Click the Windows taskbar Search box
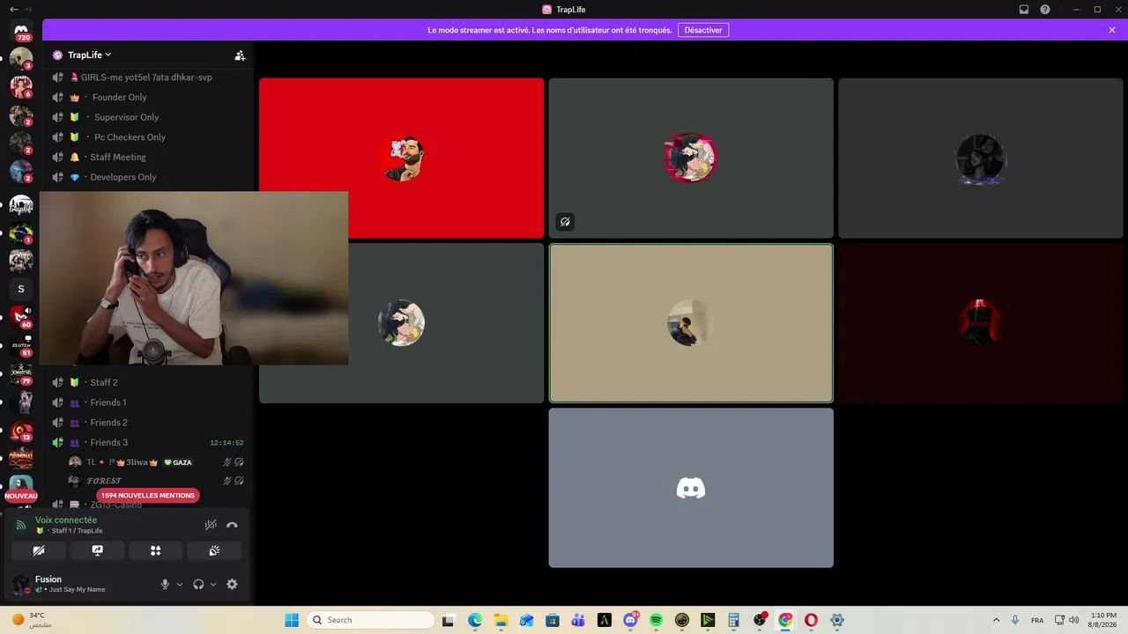The image size is (1128, 634). click(x=371, y=620)
